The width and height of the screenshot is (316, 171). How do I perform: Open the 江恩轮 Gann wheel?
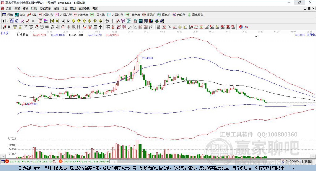click(149, 15)
